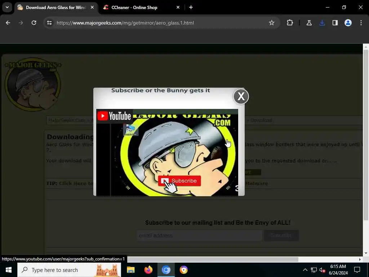Viewport: 369px width, 277px height.
Task: Click the address bar URL
Action: tap(125, 23)
